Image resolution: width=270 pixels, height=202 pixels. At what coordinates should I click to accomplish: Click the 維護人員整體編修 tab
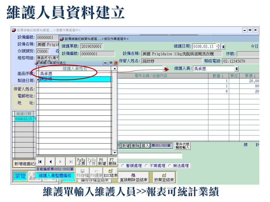point(55,175)
